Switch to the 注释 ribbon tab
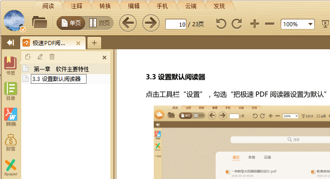The height and width of the screenshot is (179, 330). point(76,6)
